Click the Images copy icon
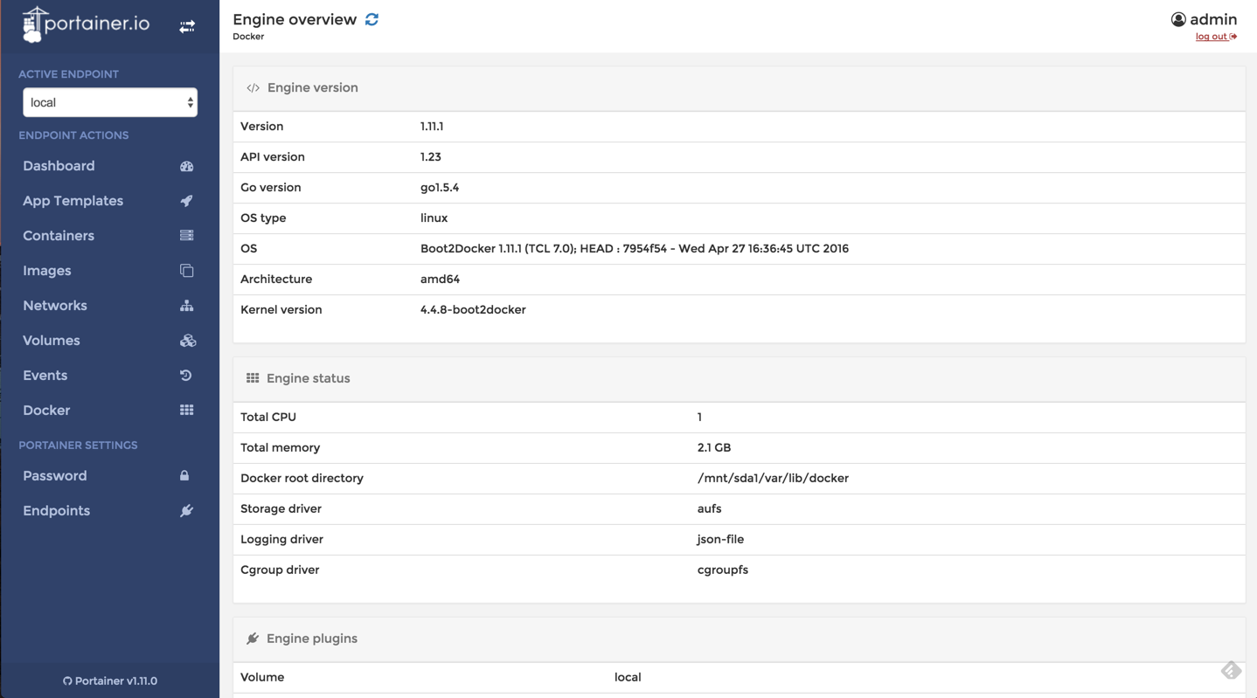The height and width of the screenshot is (698, 1257). (x=187, y=271)
